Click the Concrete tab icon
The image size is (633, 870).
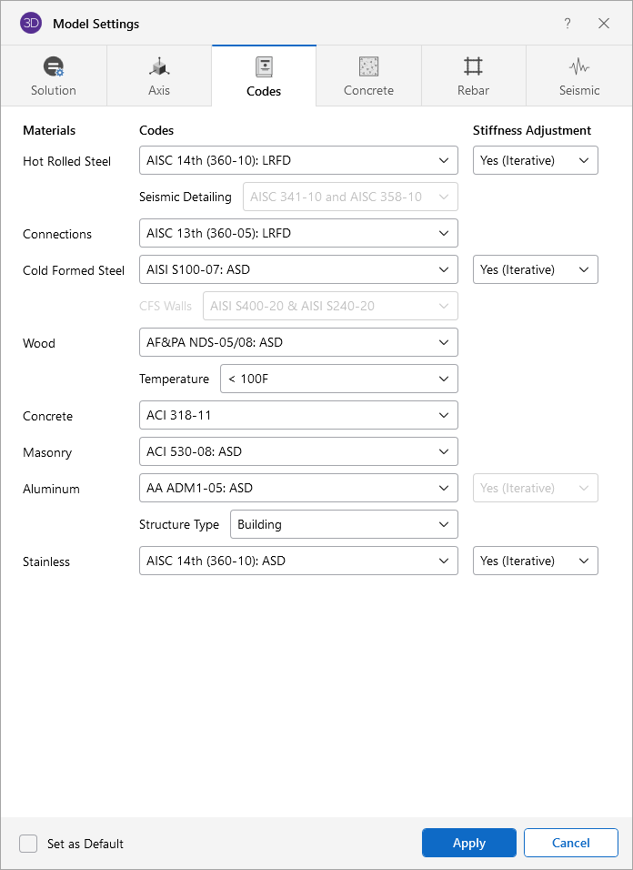(x=368, y=66)
